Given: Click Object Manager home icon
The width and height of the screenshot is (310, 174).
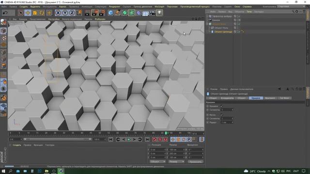Looking at the screenshot, I should click(x=297, y=12).
